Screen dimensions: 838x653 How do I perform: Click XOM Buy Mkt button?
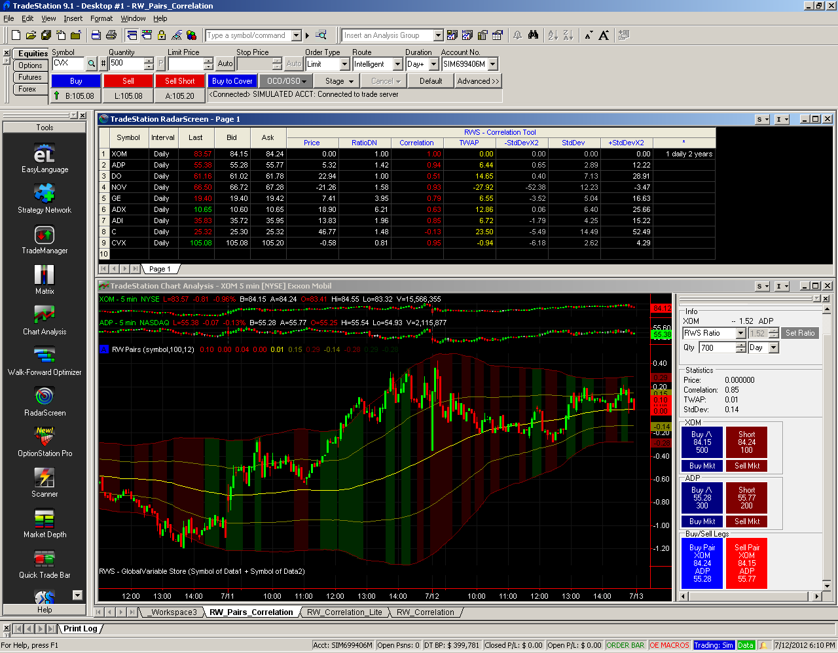[702, 466]
